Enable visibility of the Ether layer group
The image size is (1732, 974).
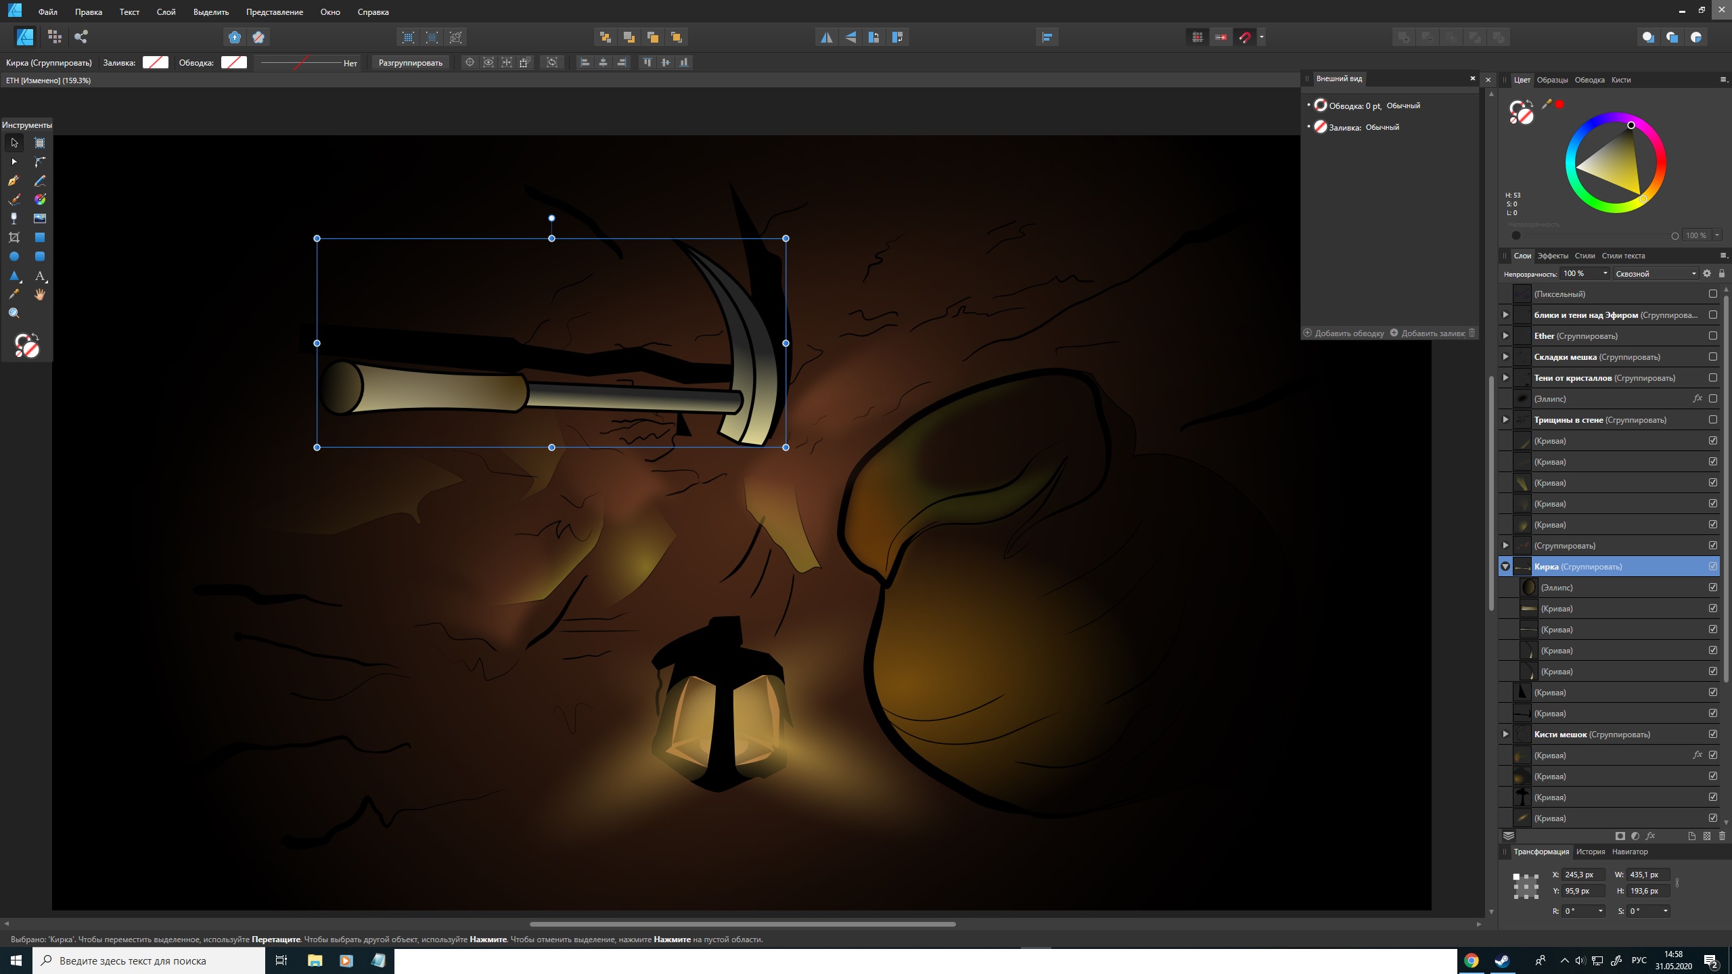[x=1712, y=335]
